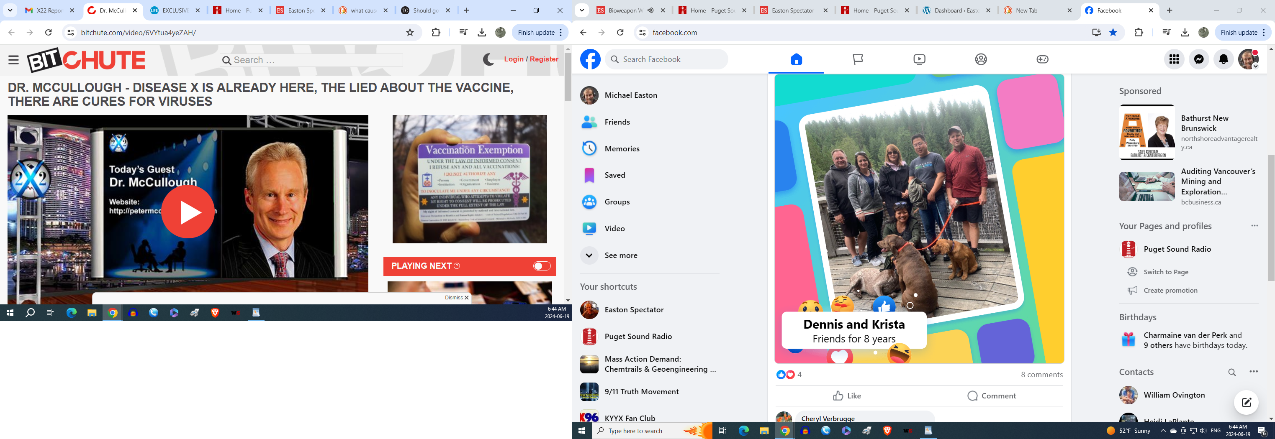Open Facebook notifications bell

[x=1224, y=59]
